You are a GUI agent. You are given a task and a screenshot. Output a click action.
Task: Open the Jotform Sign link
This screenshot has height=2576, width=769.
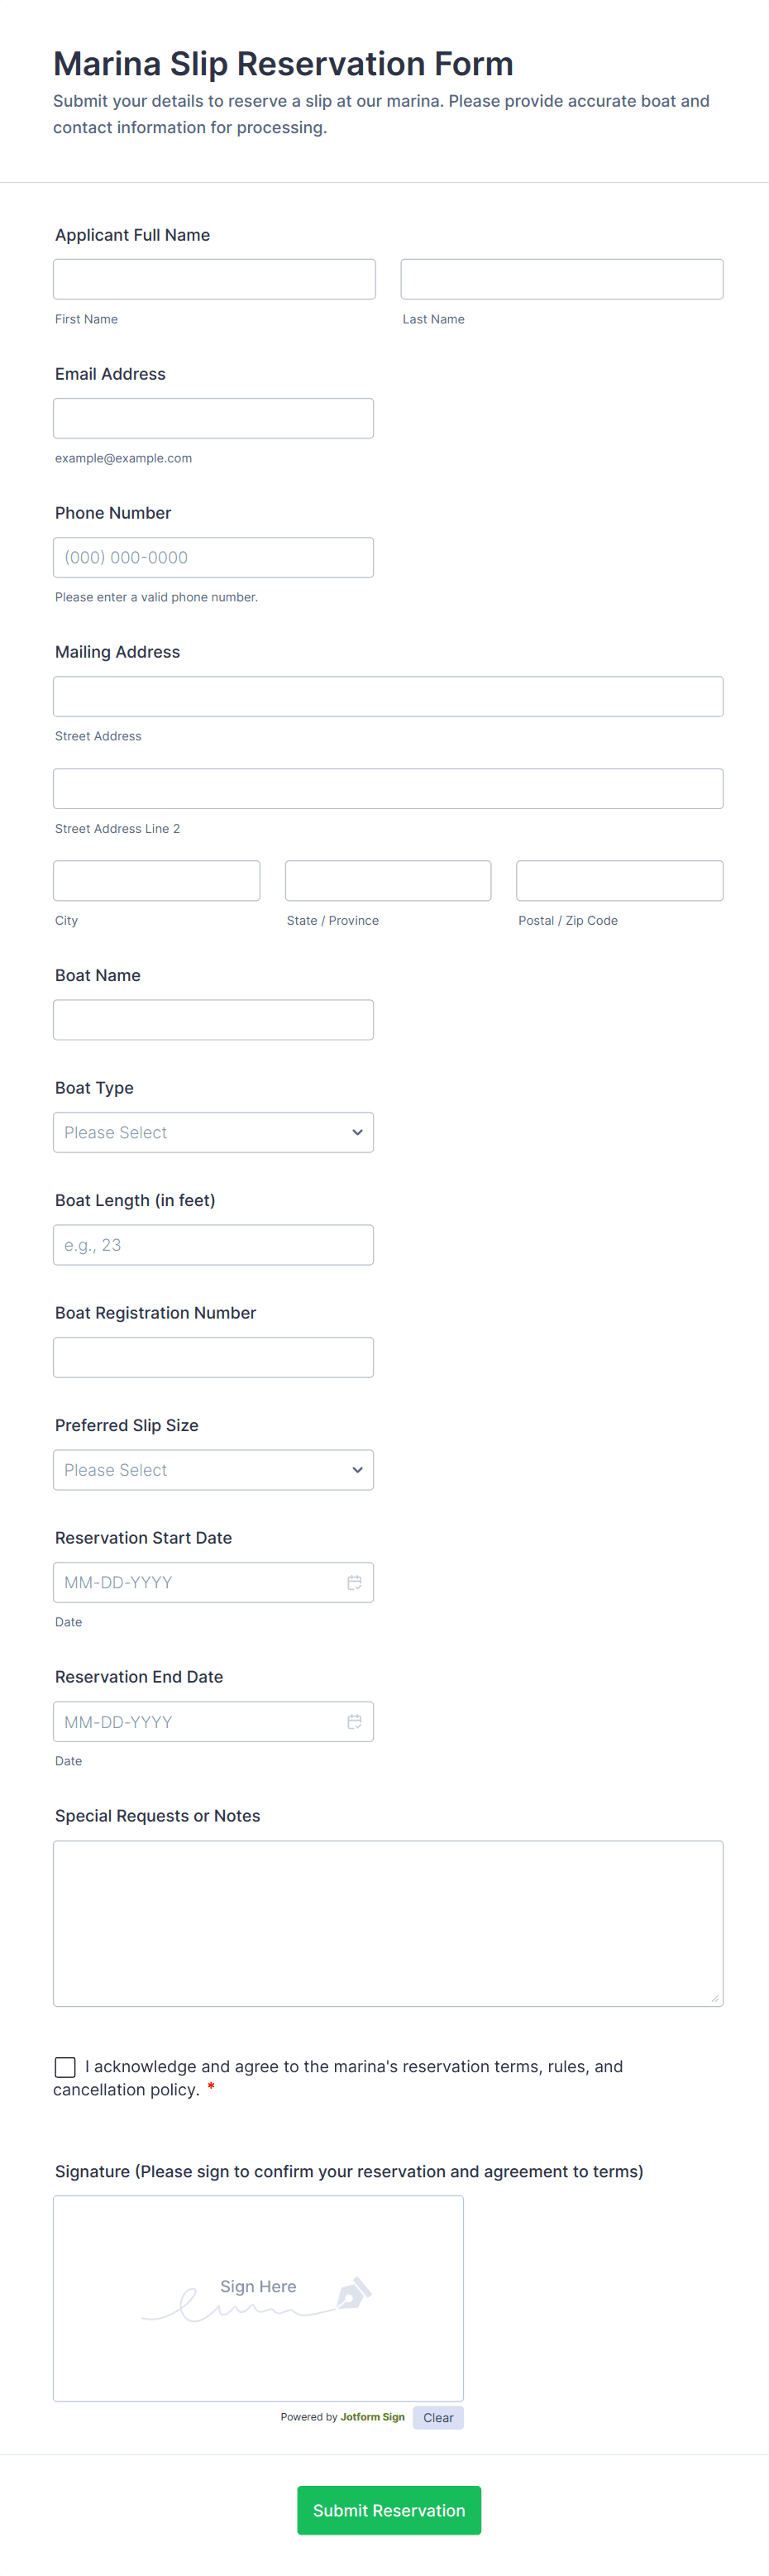click(x=372, y=2417)
